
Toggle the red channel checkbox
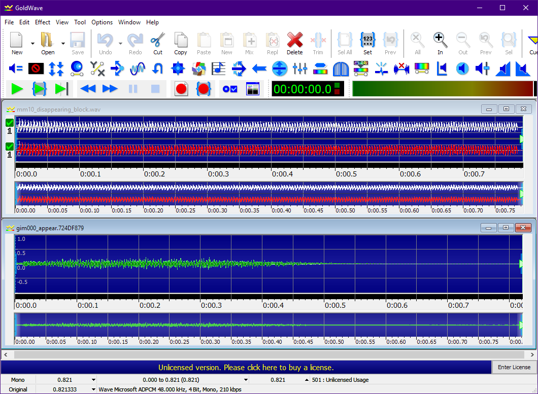coord(10,147)
